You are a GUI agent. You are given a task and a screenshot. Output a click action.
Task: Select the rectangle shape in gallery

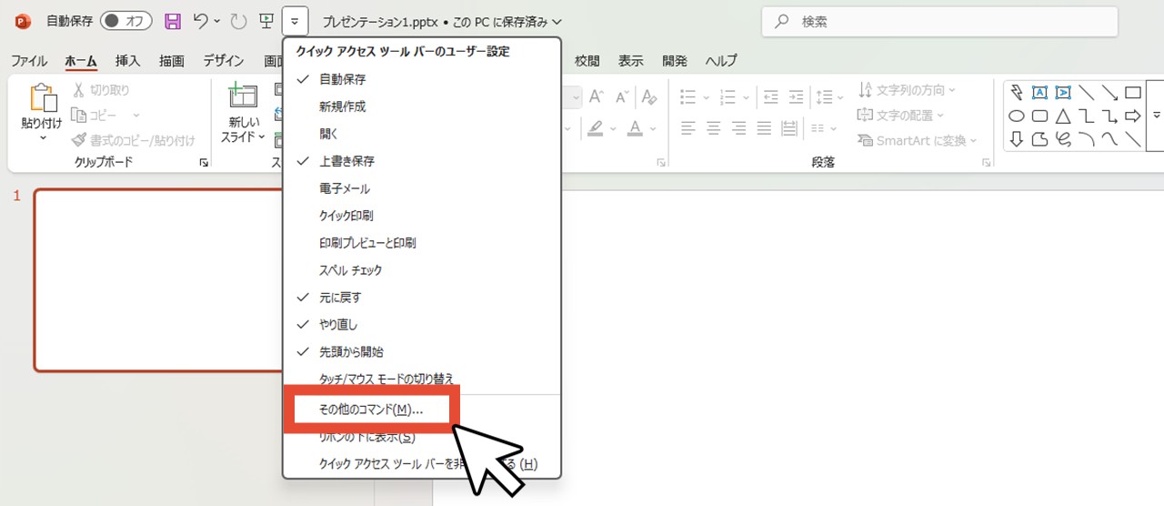(x=1133, y=92)
